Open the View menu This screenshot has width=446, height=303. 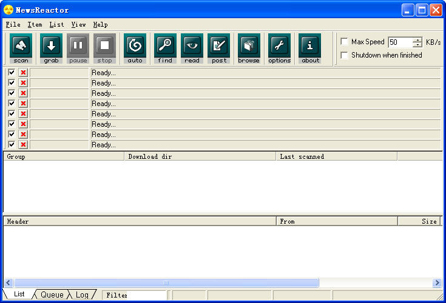point(78,25)
